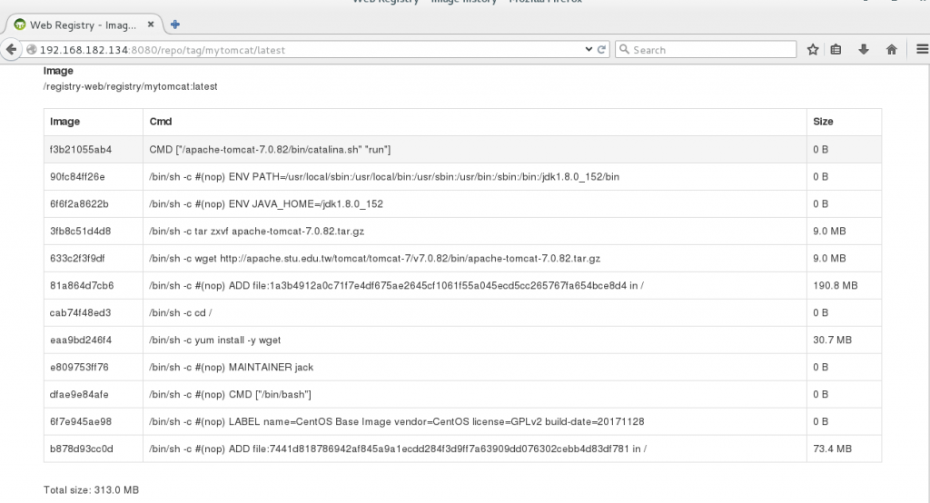The image size is (930, 503).
Task: Open the Firefox hamburger menu
Action: point(918,49)
